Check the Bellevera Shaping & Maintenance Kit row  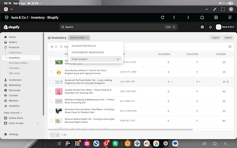[x=51, y=101]
